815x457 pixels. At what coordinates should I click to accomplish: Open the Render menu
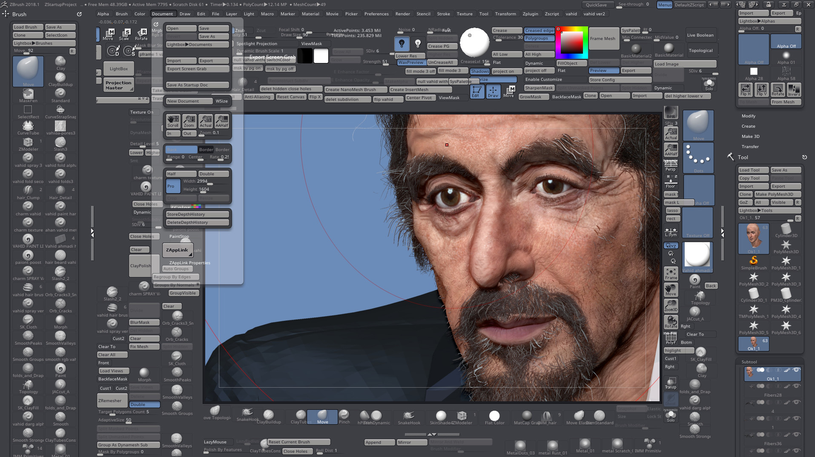point(402,14)
